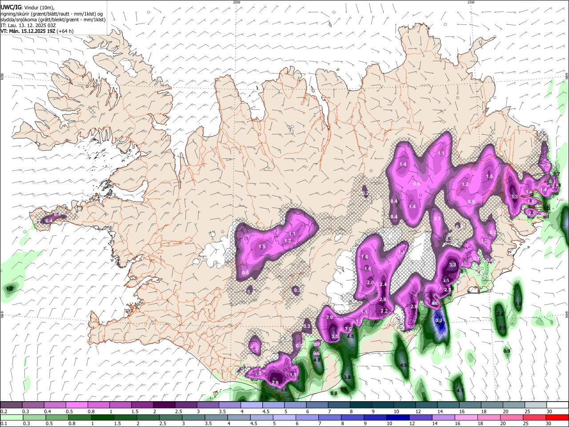569x427 pixels.
Task: Click the '4.8' precipitation value on the map
Action: [x=317, y=360]
